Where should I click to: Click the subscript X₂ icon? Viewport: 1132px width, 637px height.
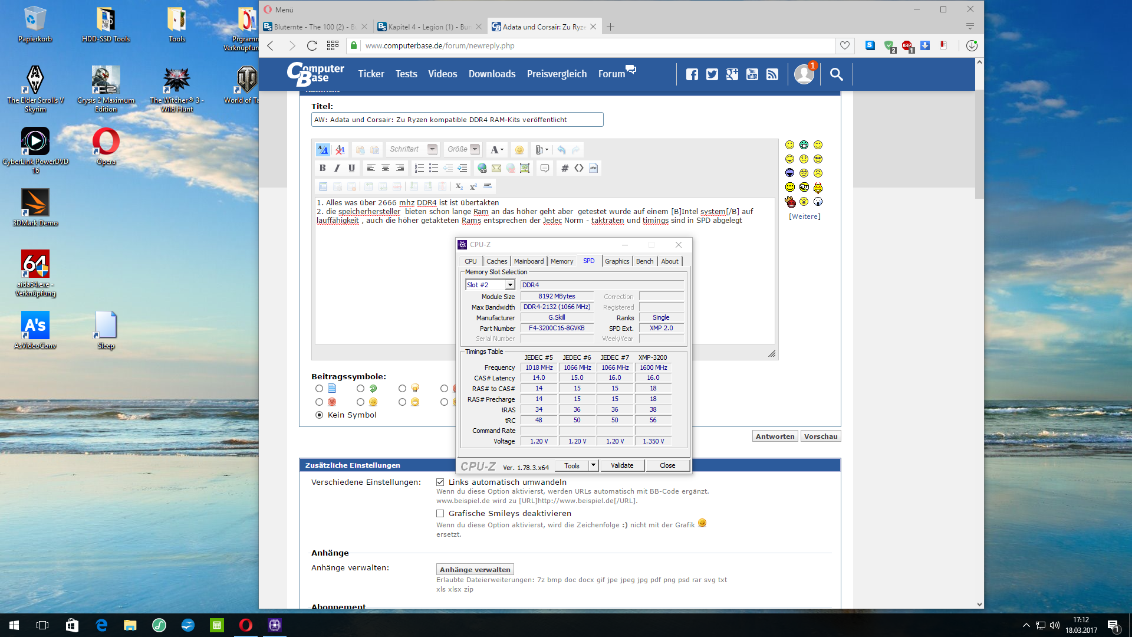(x=459, y=186)
